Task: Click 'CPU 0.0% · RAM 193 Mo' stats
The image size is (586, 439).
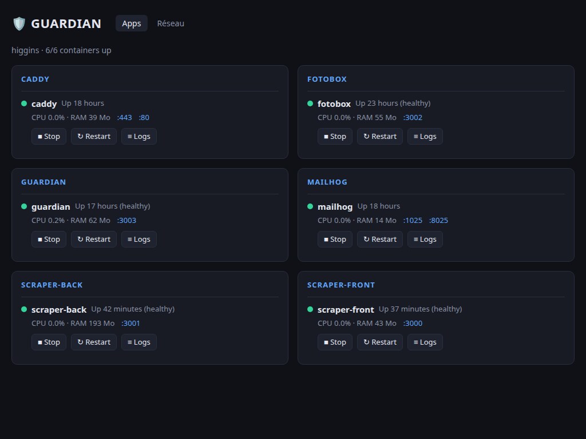Action: pyautogui.click(x=73, y=324)
